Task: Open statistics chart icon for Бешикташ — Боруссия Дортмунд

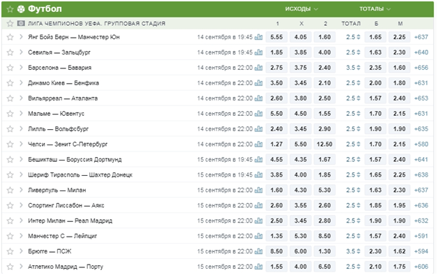Action: (x=259, y=159)
